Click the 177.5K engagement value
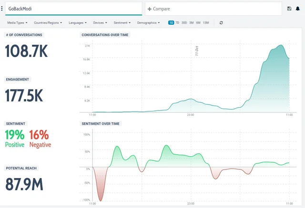305x208 pixels. [x=24, y=96]
